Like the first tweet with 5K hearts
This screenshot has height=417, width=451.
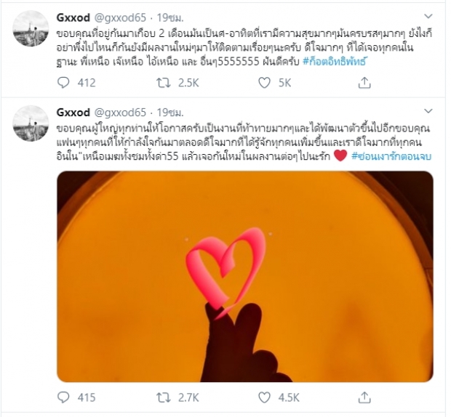(x=264, y=83)
